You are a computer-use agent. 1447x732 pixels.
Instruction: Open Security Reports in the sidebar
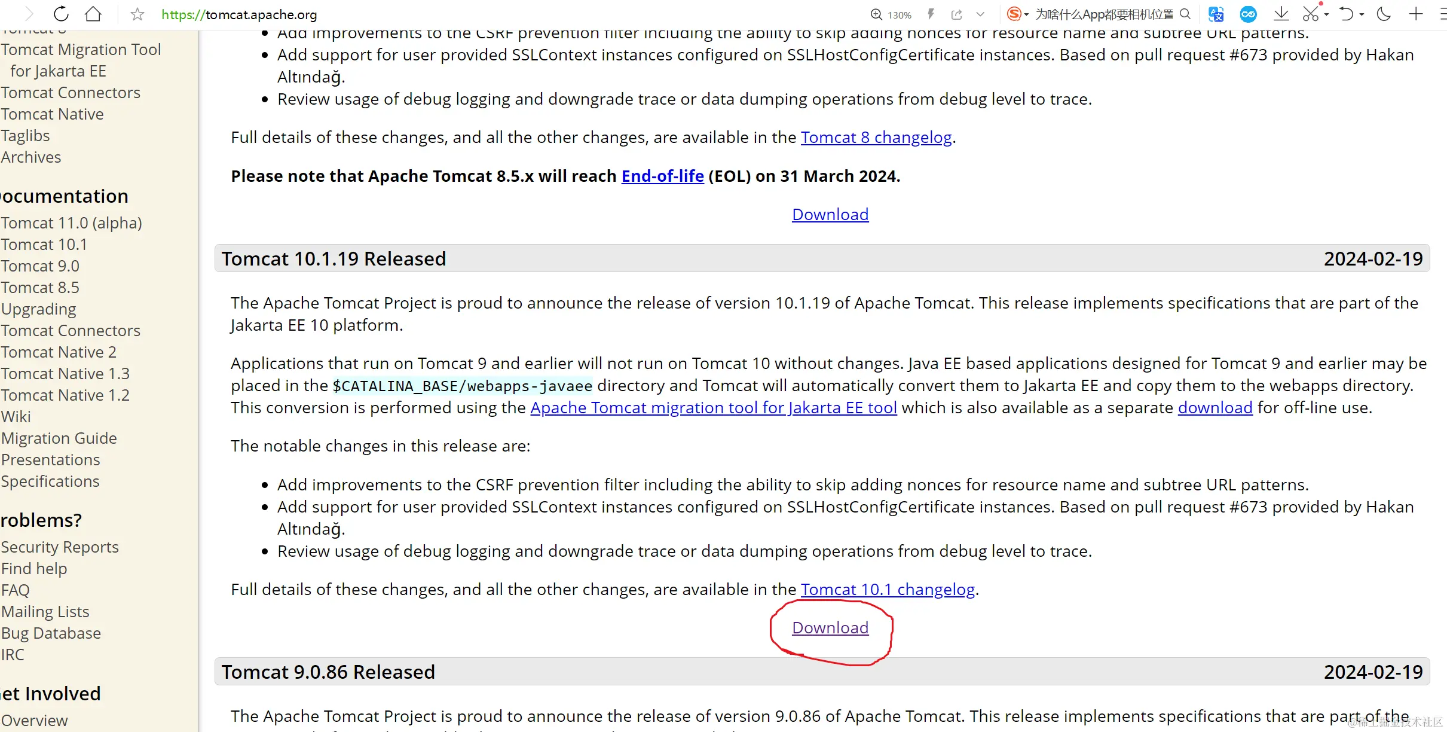pos(60,547)
